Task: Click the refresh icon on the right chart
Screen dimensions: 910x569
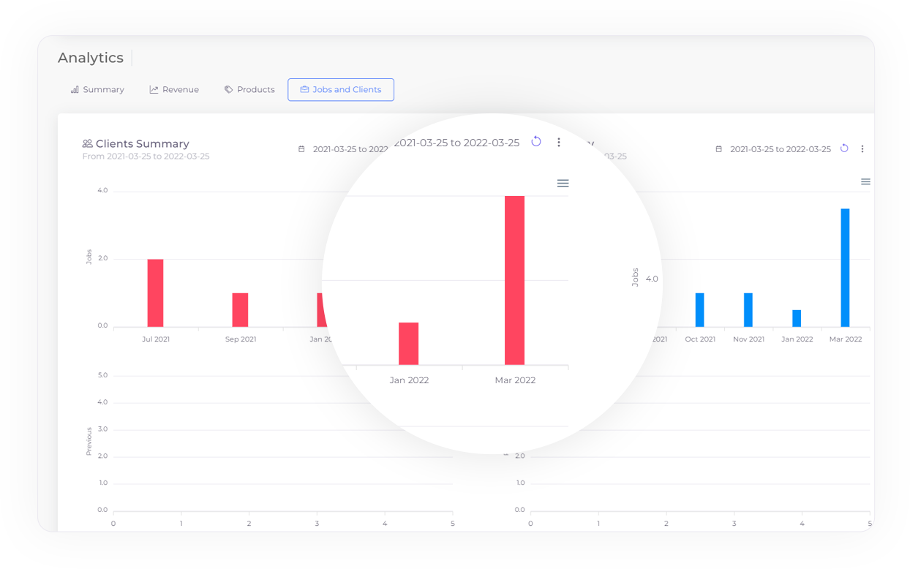Action: [x=844, y=148]
